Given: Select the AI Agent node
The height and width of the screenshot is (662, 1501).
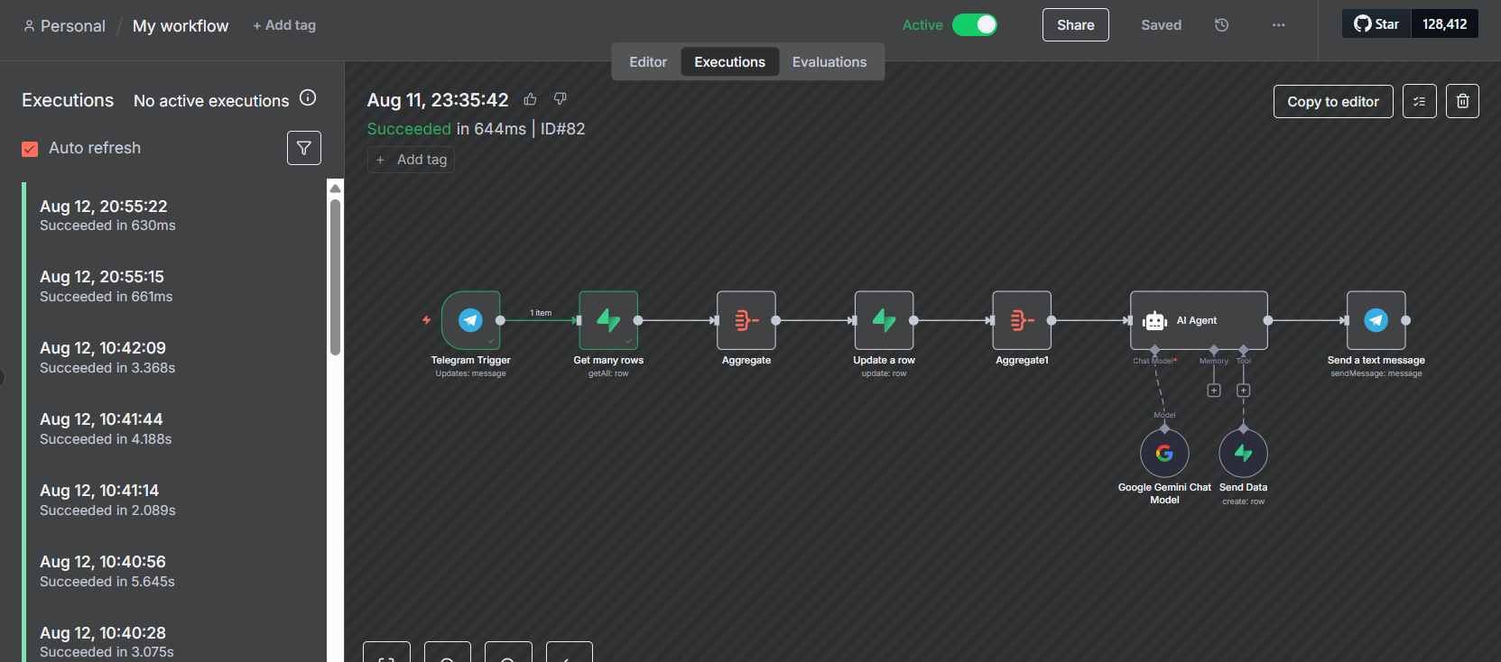Looking at the screenshot, I should point(1199,320).
